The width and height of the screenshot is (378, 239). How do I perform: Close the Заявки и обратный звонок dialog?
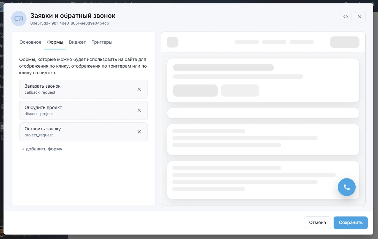tap(359, 17)
